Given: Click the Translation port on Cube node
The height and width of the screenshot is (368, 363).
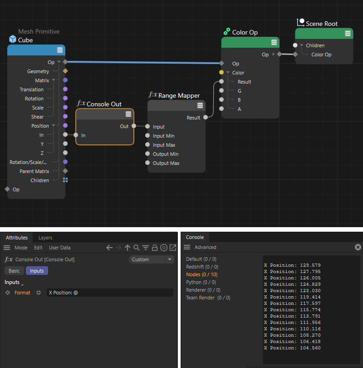Looking at the screenshot, I should 65,89.
